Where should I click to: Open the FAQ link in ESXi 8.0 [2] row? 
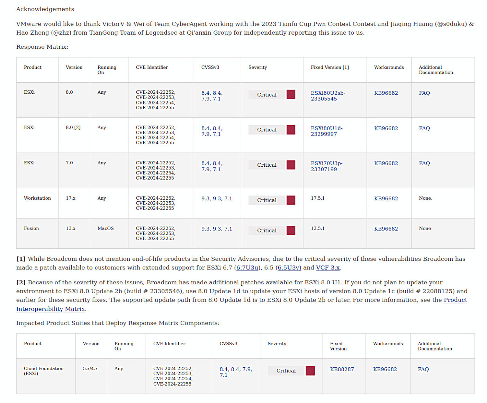[x=424, y=128]
